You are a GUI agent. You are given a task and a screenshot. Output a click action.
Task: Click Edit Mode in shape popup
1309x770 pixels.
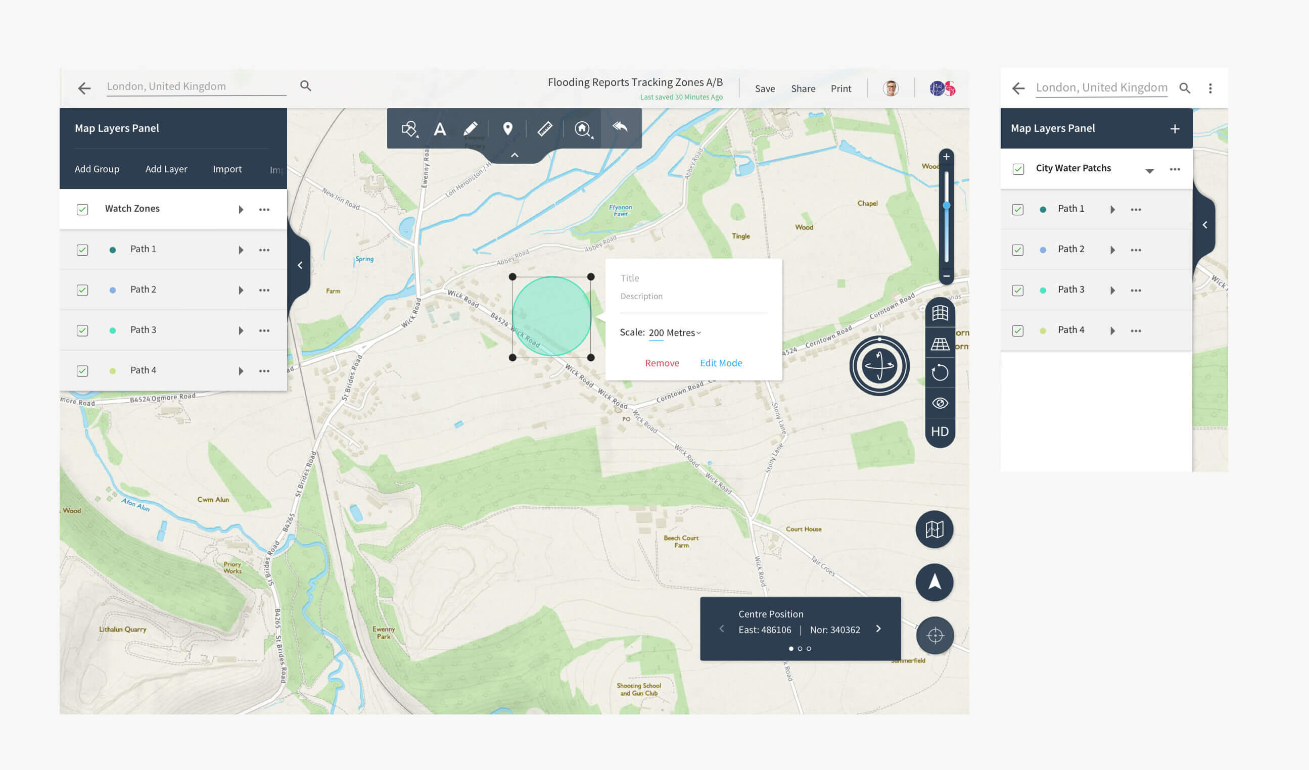pos(721,363)
